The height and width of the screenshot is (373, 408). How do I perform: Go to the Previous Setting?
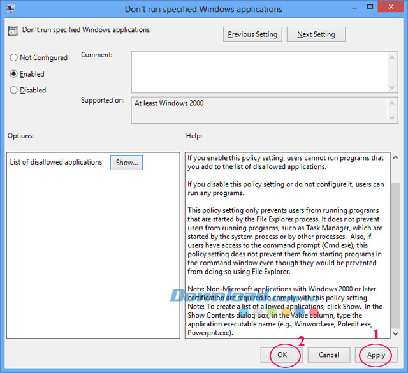(252, 34)
